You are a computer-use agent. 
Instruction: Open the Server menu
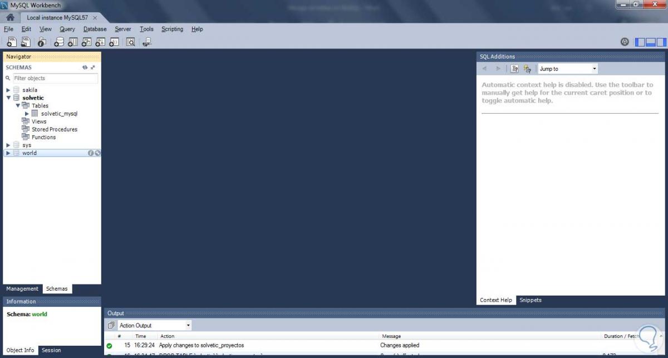point(123,29)
